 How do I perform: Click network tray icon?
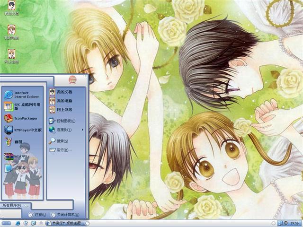(280, 223)
